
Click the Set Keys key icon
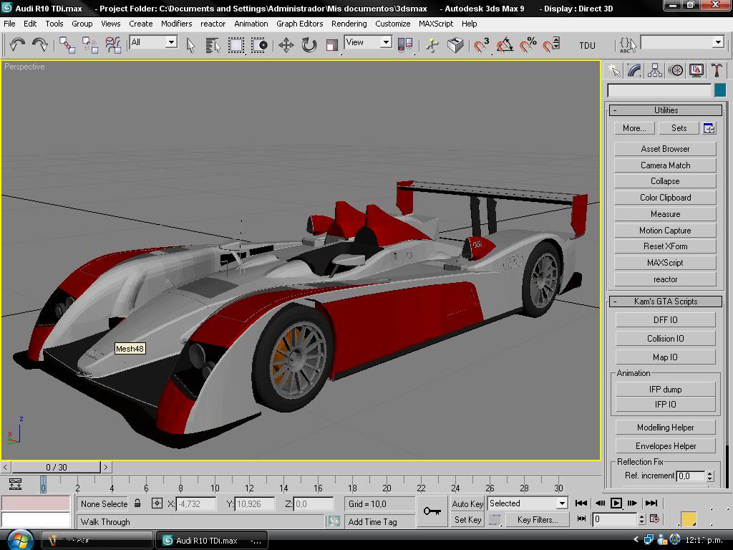(x=432, y=511)
